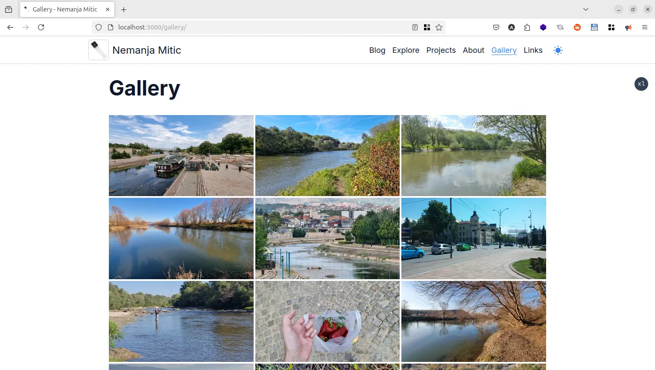Open the extensions puzzle-piece icon
Screen dimensions: 655x370
(x=527, y=27)
